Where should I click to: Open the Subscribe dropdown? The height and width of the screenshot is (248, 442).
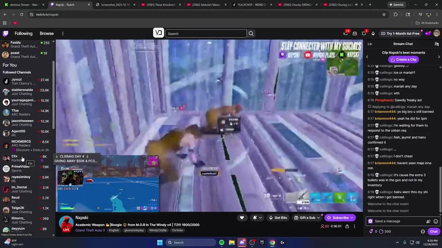point(352,218)
